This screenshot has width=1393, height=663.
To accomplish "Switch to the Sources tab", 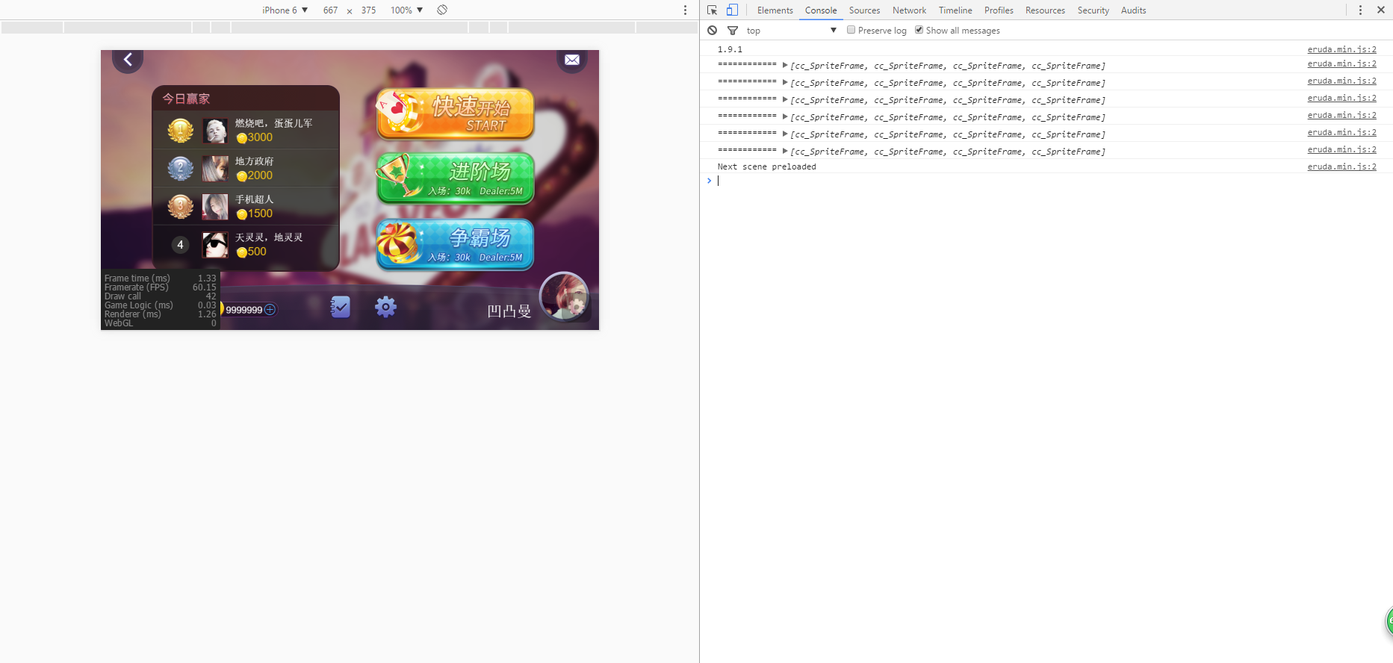I will (x=864, y=10).
